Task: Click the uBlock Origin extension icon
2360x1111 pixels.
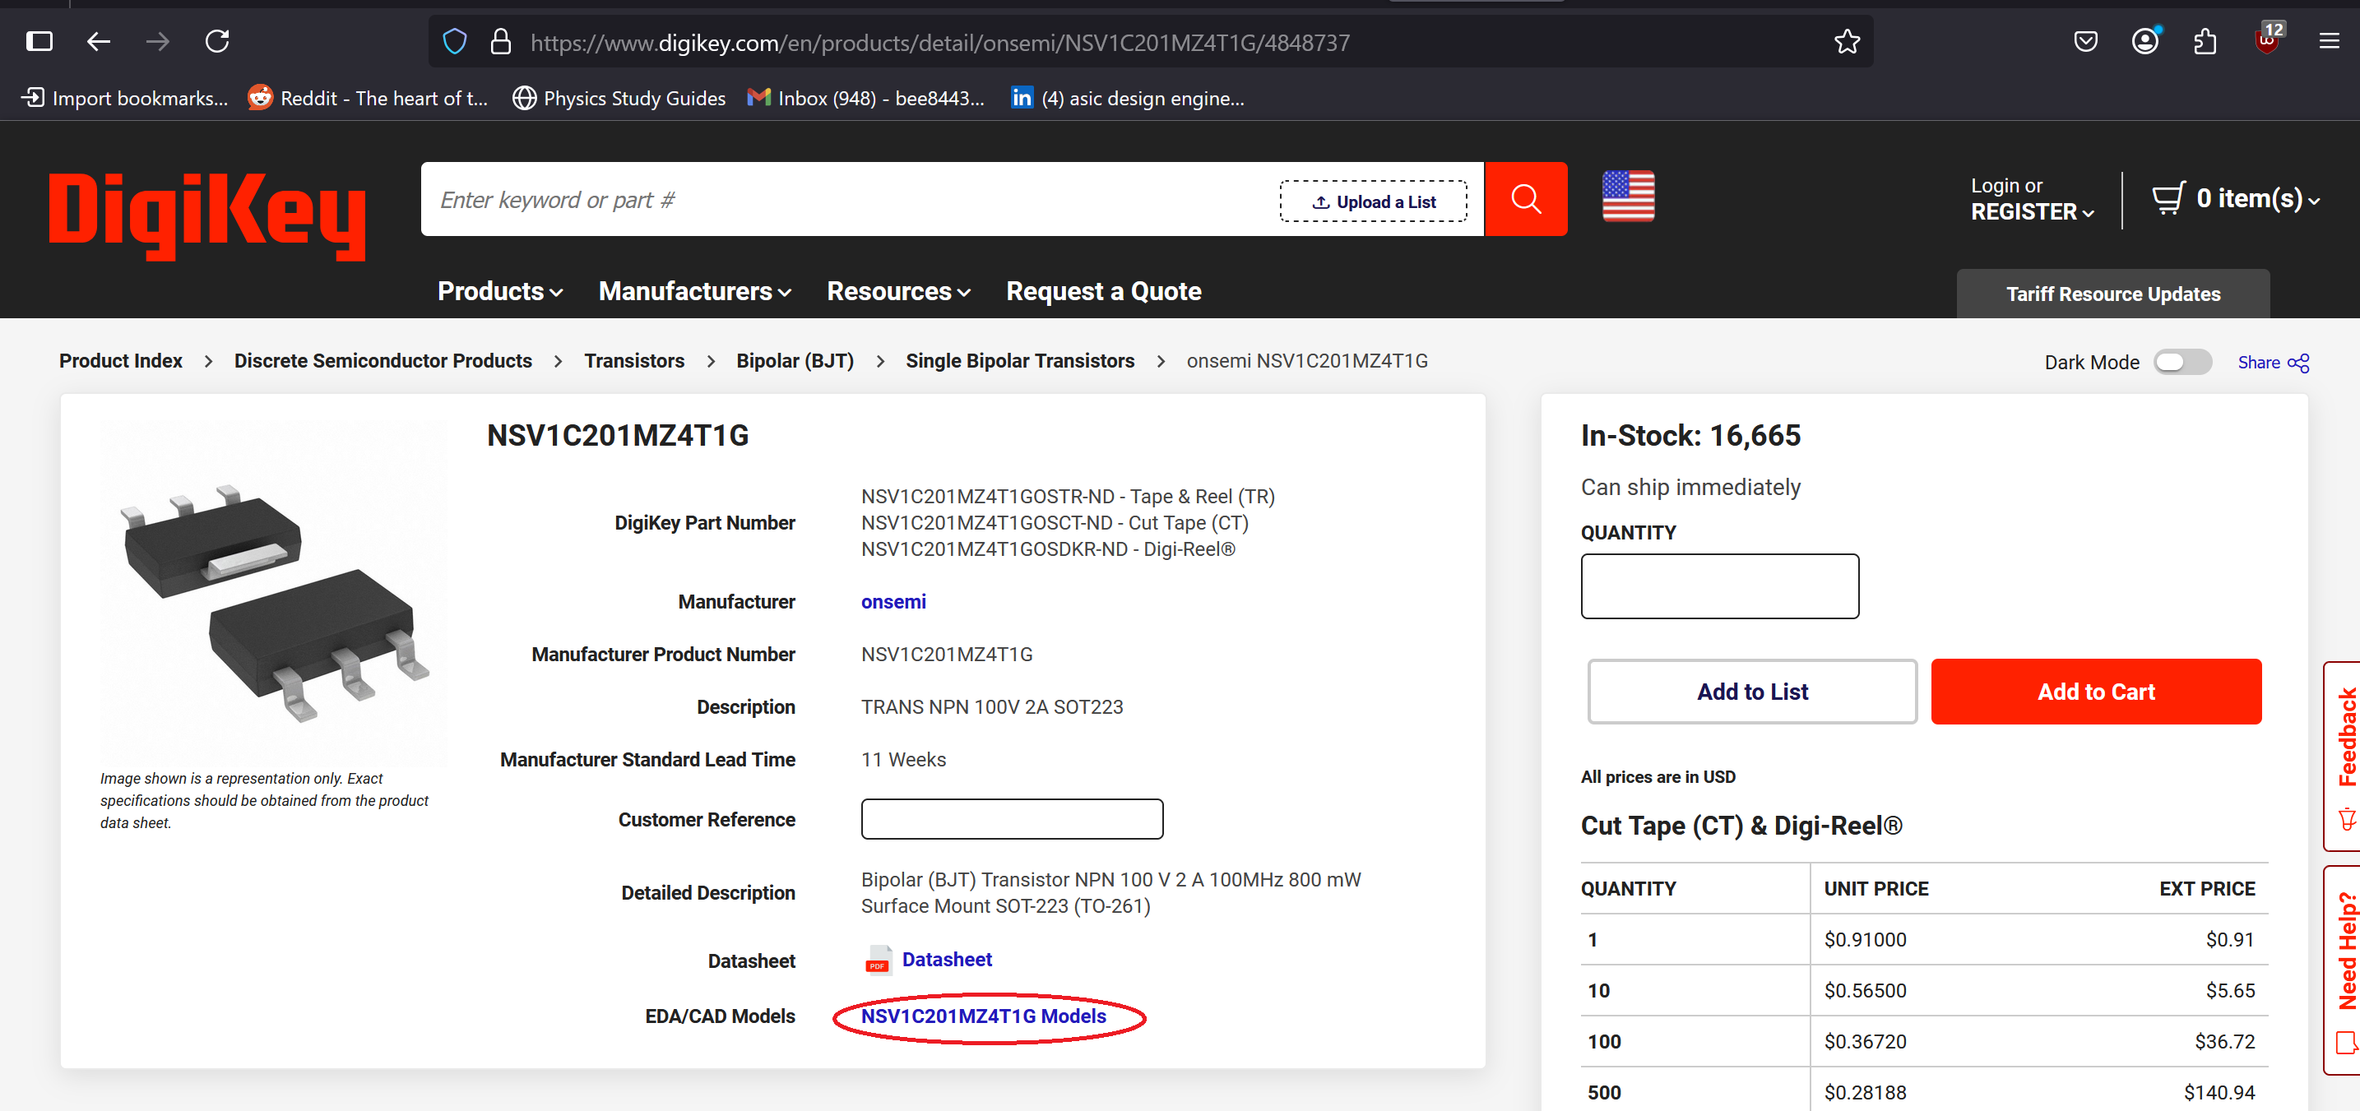Action: [x=2269, y=40]
